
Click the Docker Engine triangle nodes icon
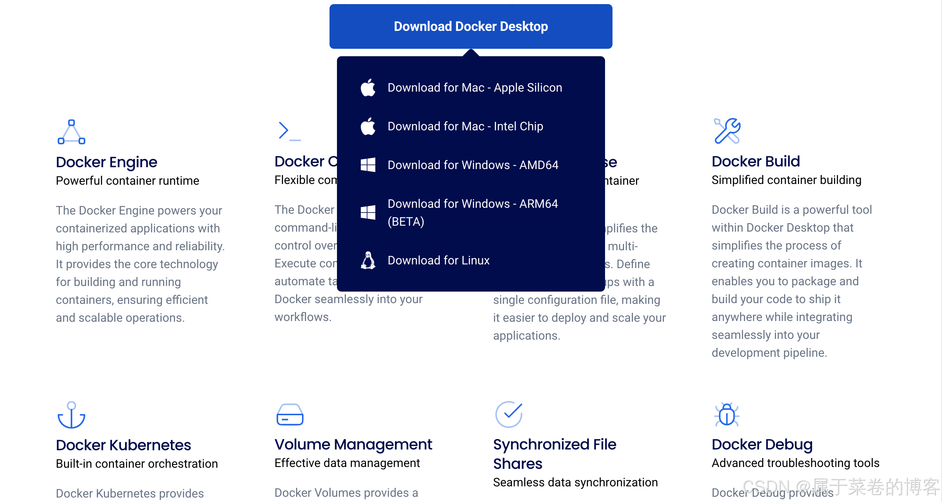[71, 132]
